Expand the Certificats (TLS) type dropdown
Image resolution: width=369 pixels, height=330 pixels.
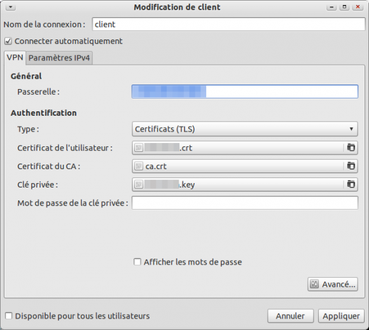[x=245, y=129]
